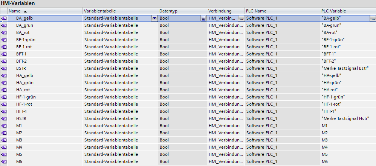Select the tag icon beside BA_grün
376x166 pixels.
tap(4, 25)
